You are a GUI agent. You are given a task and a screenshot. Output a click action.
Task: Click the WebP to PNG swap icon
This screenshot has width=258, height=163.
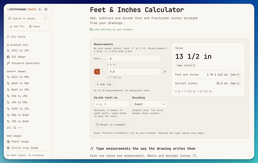(8, 83)
